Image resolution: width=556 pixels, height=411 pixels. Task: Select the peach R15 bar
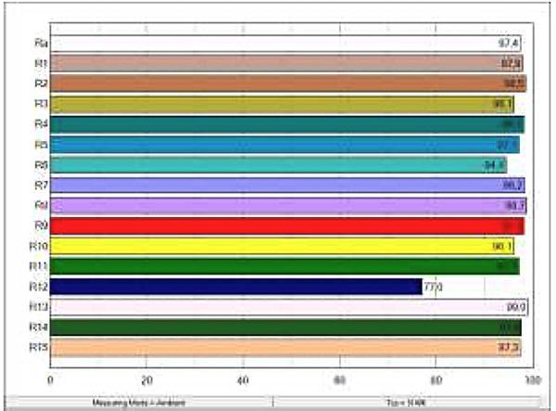point(278,348)
